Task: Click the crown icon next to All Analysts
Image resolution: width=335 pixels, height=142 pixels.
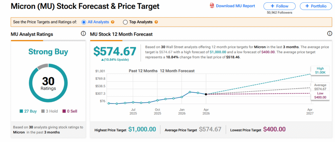Action: [113, 22]
